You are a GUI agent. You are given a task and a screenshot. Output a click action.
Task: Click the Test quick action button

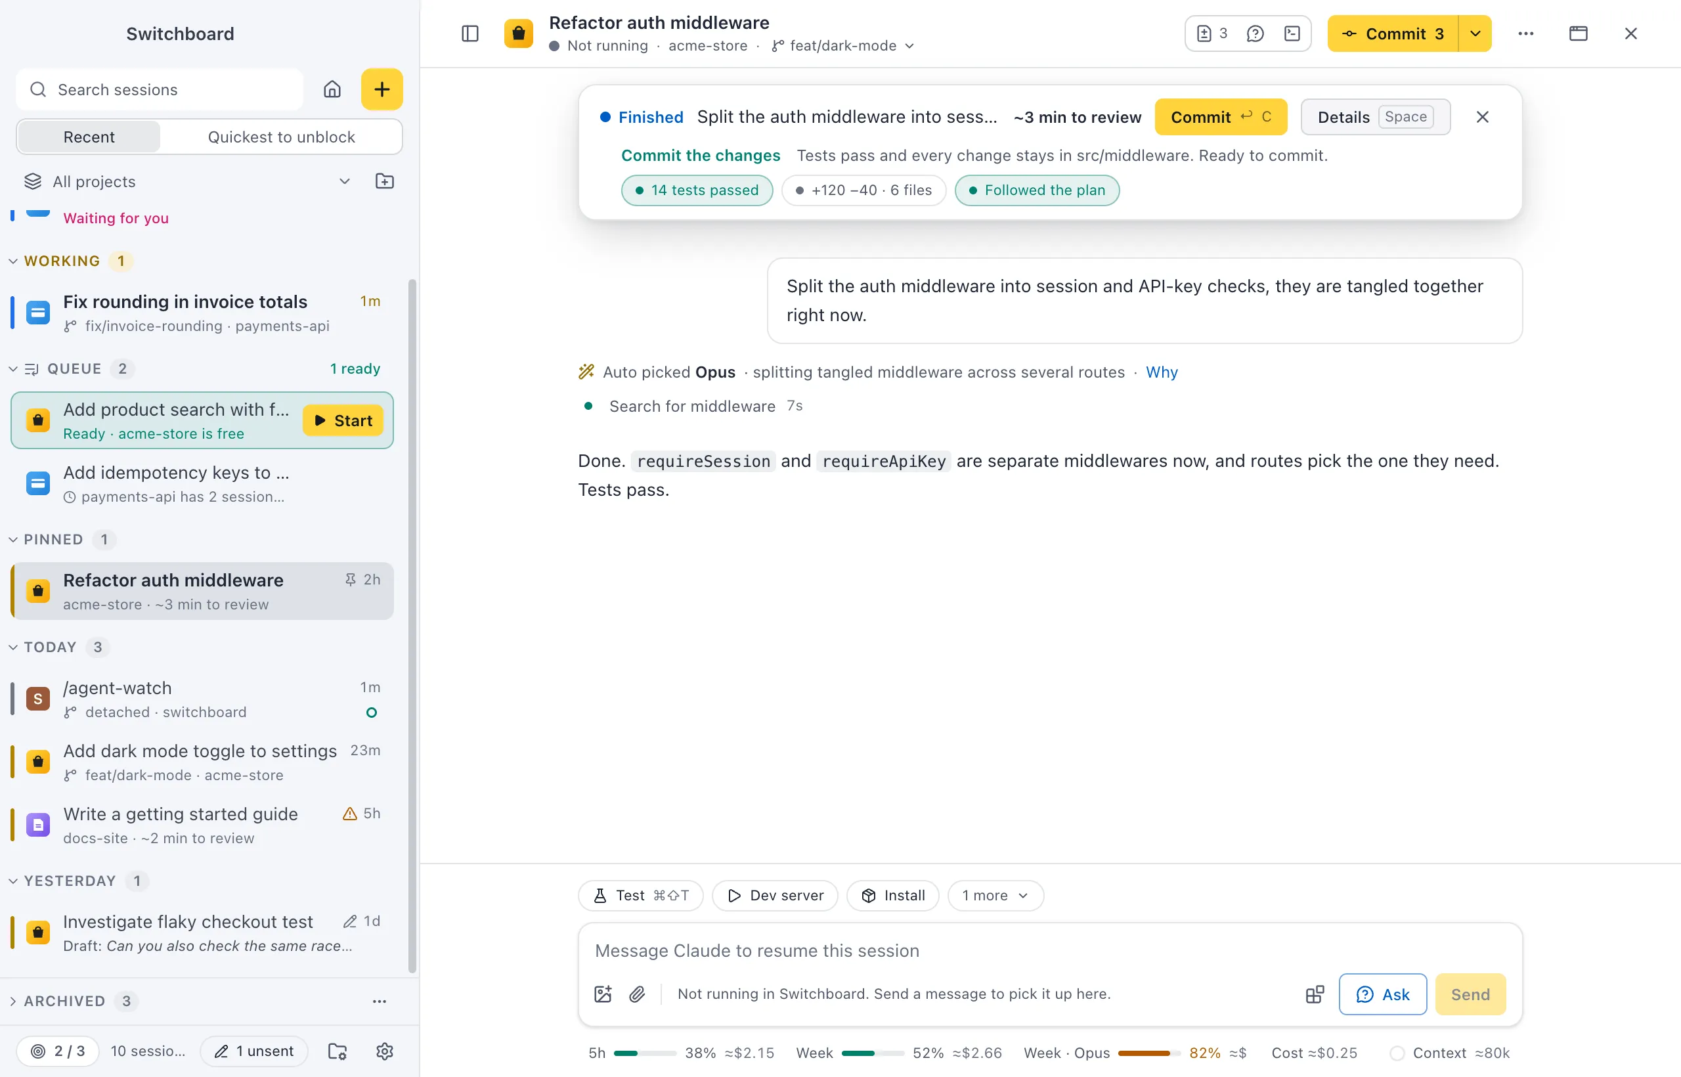tap(640, 895)
